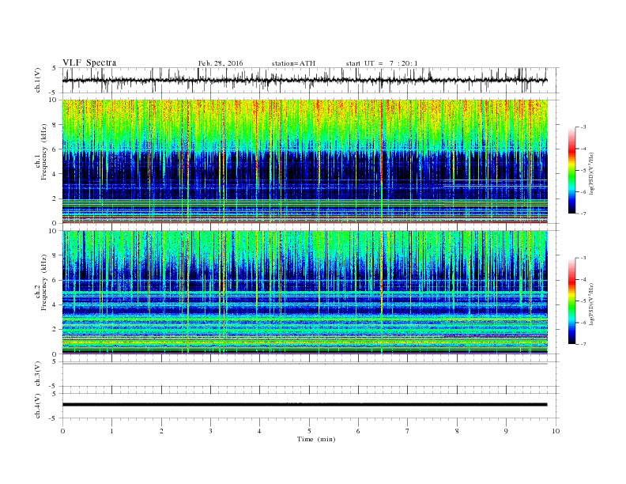Click the ch.2 spectrogram color scale bar
This screenshot has width=626, height=484.
tap(571, 301)
